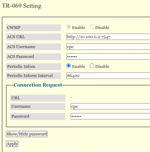The image size is (150, 152).
Task: Click the Periodic Inform Interval label
Action: click(30, 76)
